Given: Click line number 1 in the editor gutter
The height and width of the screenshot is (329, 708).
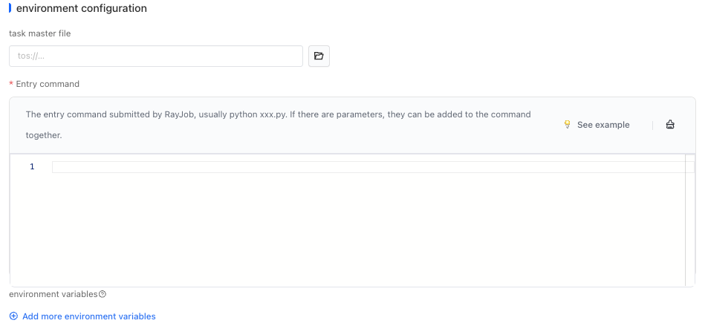Looking at the screenshot, I should 32,167.
